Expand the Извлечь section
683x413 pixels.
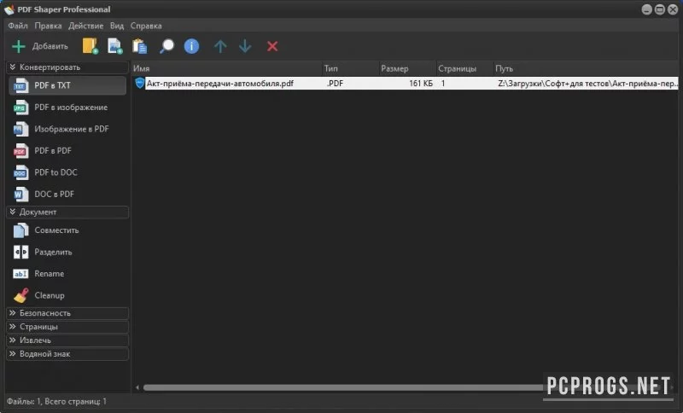point(67,340)
